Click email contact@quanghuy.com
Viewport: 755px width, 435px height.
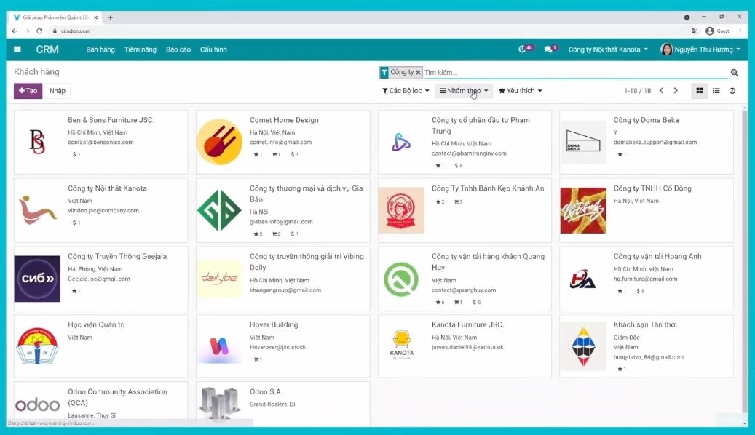point(463,290)
